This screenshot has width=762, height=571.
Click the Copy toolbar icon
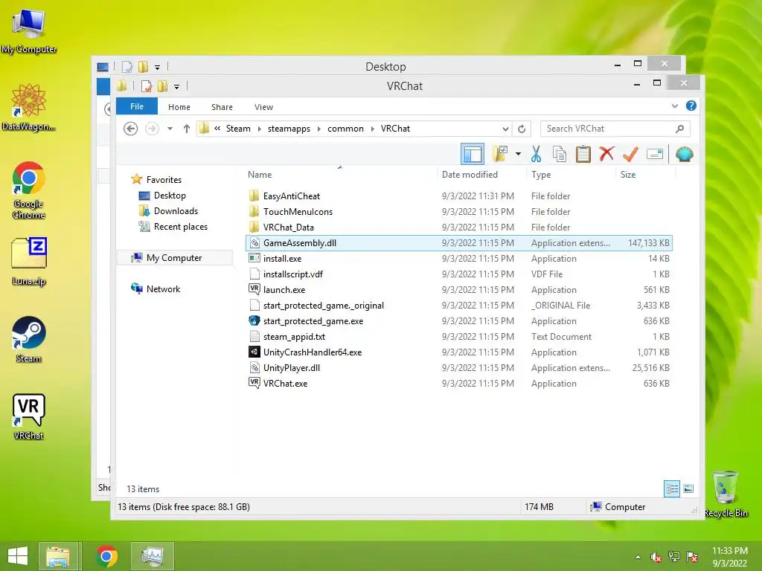(x=560, y=154)
